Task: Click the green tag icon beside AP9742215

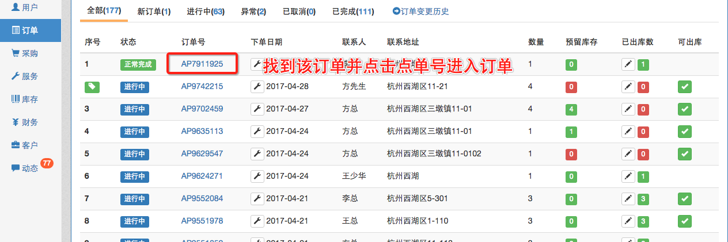Action: pyautogui.click(x=92, y=86)
